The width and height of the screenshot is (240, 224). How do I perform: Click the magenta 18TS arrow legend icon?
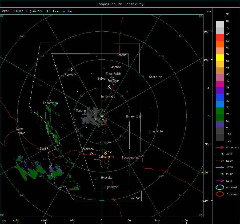point(220,181)
